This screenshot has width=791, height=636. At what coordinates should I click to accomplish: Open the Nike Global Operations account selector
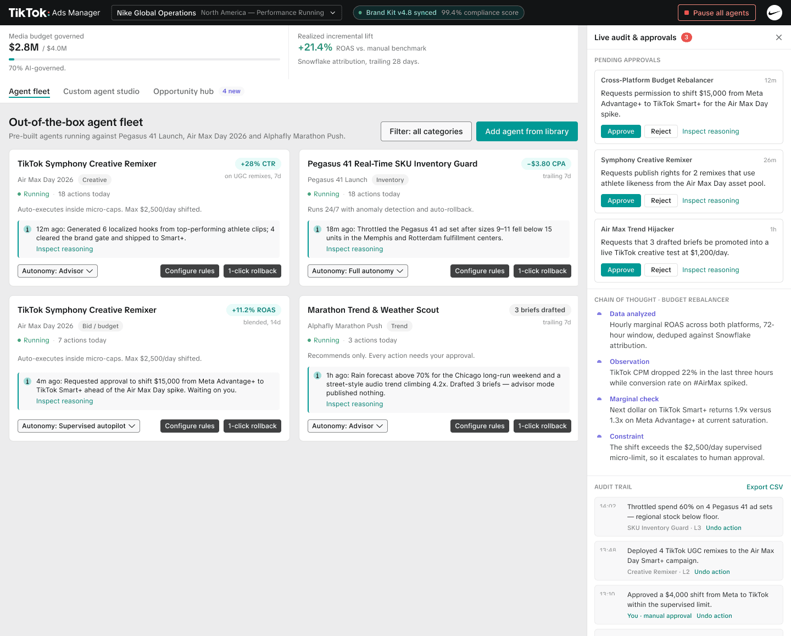[x=226, y=13]
